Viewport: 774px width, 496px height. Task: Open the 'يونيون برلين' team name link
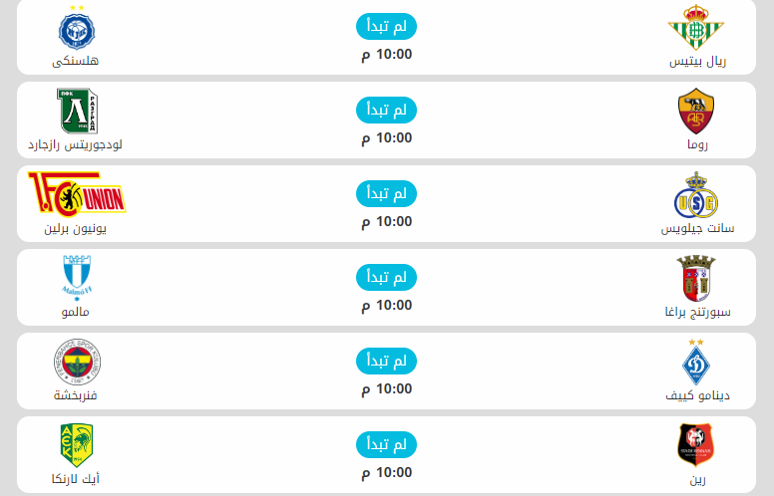(76, 229)
